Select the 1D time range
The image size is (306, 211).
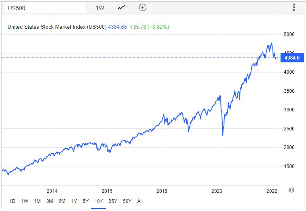click(x=12, y=201)
